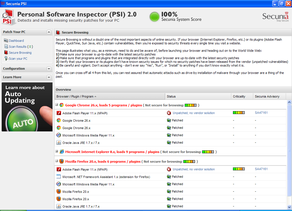Select Oracle Java JRE row under Firefox
The width and height of the screenshot is (292, 211).
pyautogui.click(x=171, y=206)
